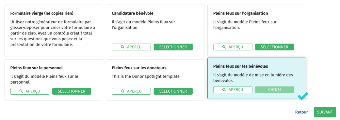Click the Retour link
The image size is (340, 120).
pos(301,112)
